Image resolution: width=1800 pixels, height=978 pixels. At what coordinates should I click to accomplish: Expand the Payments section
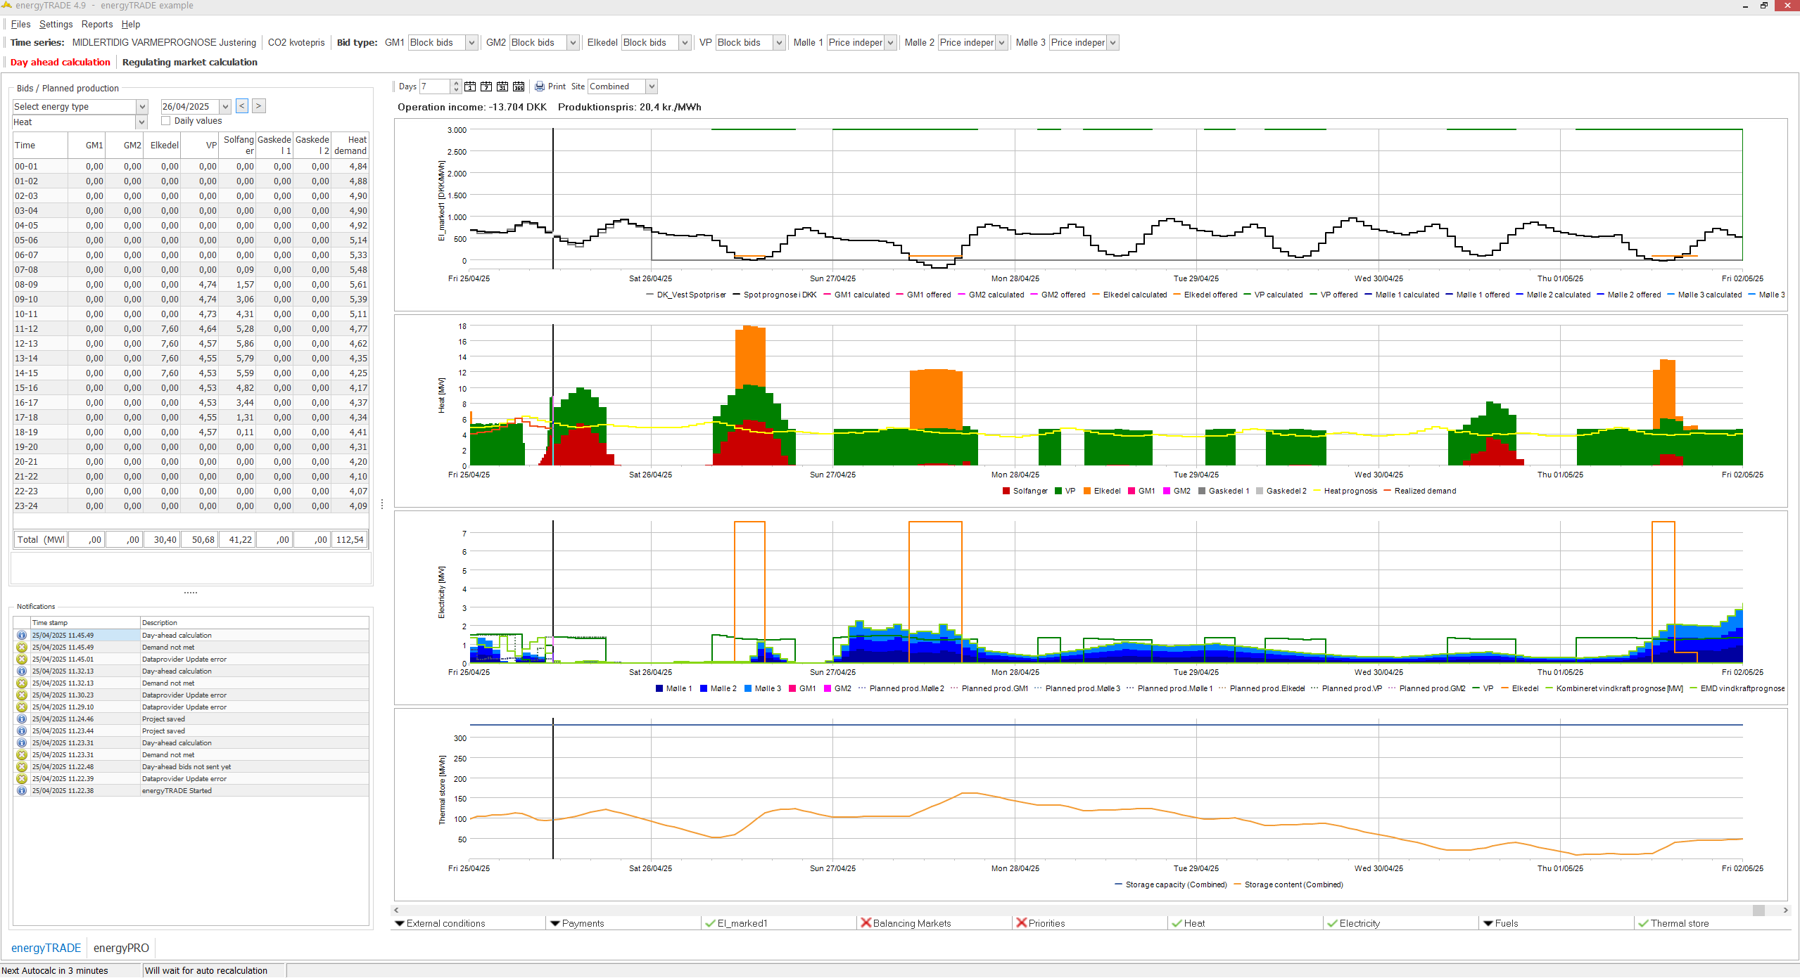(555, 923)
